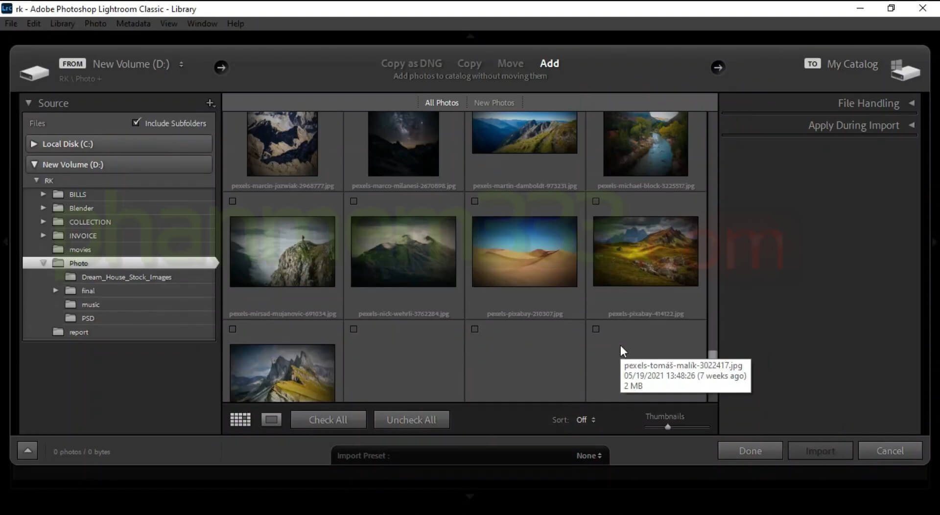Click the Import button
This screenshot has height=515, width=940.
(x=820, y=450)
